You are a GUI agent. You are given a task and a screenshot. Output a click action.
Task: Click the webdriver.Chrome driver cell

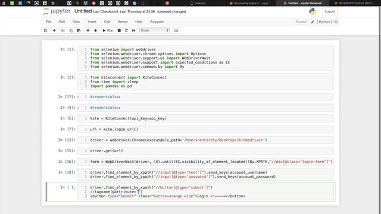point(205,140)
